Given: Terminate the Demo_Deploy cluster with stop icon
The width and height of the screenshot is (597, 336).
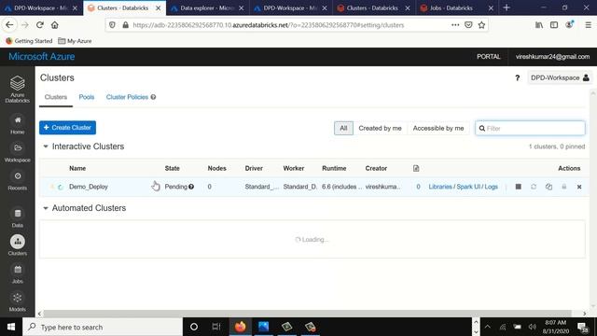Looking at the screenshot, I should (x=519, y=187).
